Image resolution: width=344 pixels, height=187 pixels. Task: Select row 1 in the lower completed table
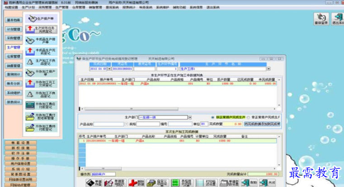tap(177, 141)
